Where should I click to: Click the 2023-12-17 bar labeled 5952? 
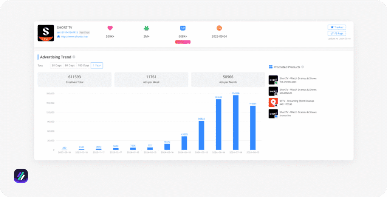(x=116, y=149)
